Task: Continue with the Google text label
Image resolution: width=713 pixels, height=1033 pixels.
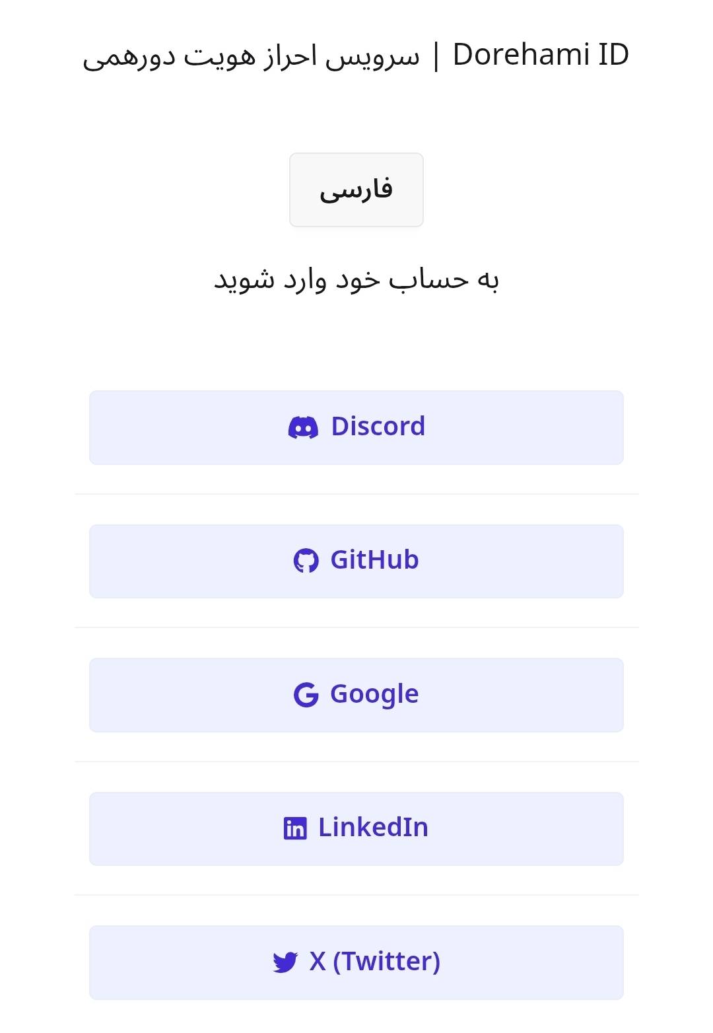Action: (374, 694)
